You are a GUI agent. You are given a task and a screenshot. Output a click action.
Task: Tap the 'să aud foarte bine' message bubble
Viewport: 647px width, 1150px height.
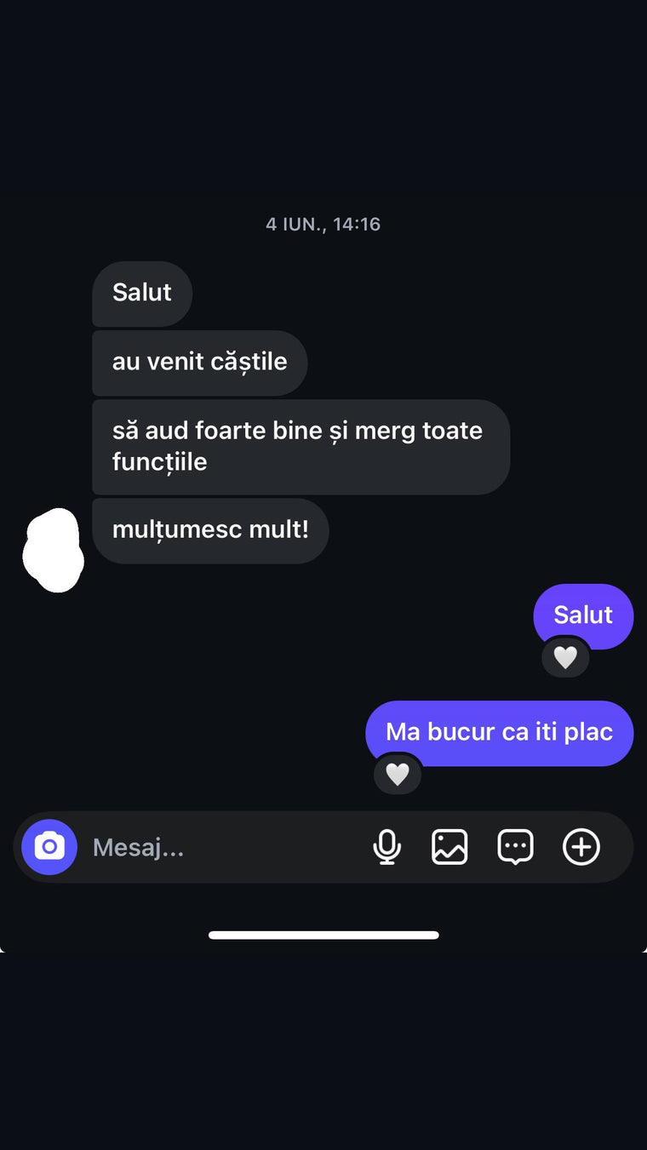point(301,447)
